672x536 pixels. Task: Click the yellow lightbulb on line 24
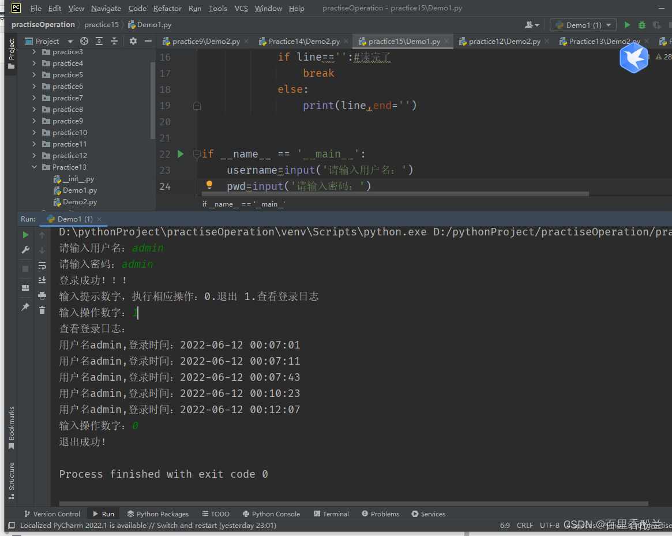click(209, 185)
